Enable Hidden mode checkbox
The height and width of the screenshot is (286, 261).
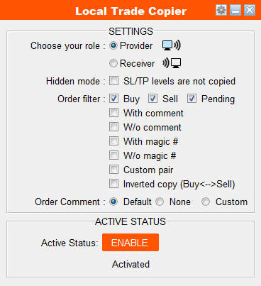click(x=113, y=81)
